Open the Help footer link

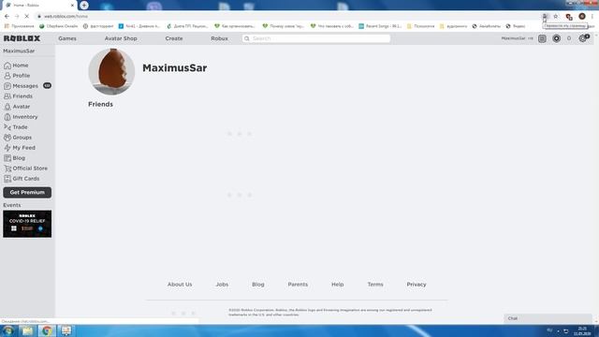pos(337,285)
